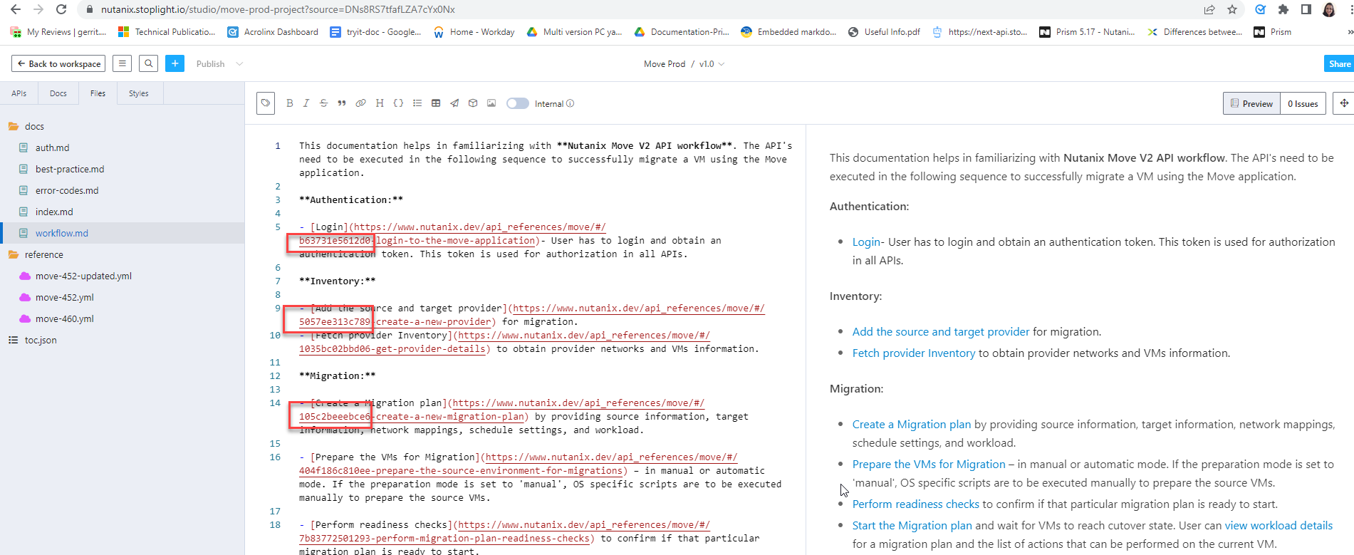Switch to the Docs tab
The image size is (1354, 555).
pos(58,93)
